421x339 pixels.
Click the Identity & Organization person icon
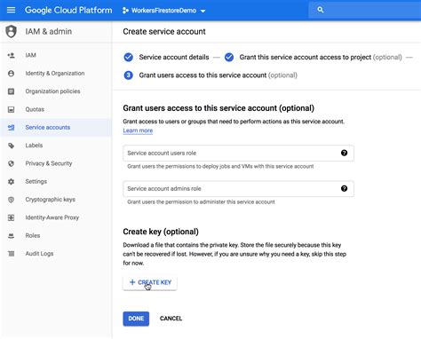tap(12, 74)
